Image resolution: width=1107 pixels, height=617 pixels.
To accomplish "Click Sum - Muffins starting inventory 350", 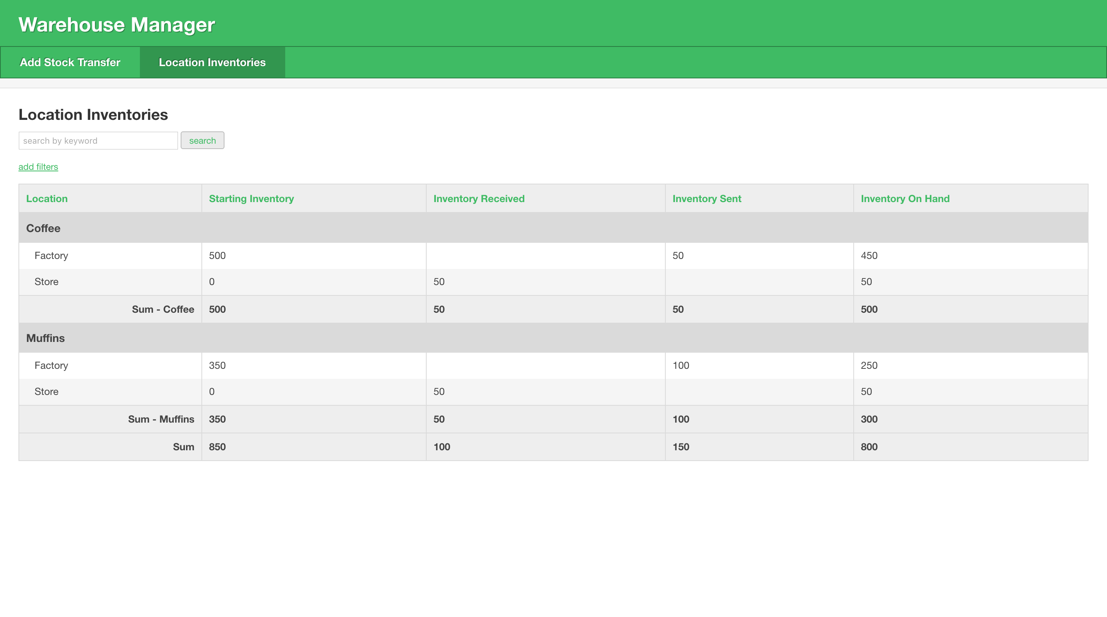I will [217, 420].
